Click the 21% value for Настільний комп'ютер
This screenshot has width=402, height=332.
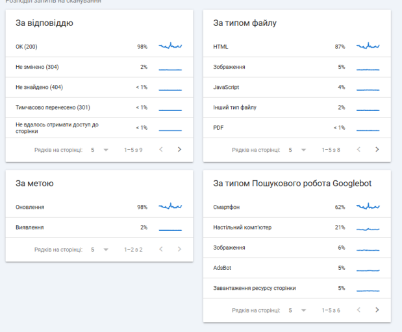tap(340, 228)
